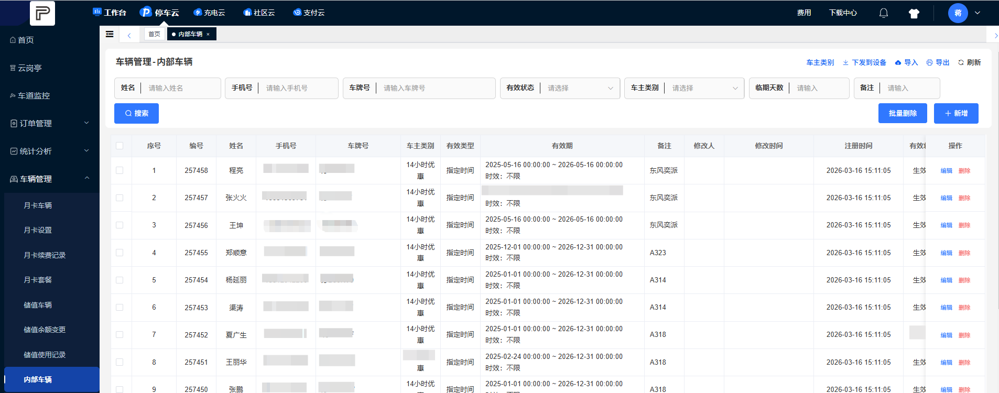Toggle the select-all checkbox in table header
Screen dimensions: 999x393
pyautogui.click(x=120, y=146)
